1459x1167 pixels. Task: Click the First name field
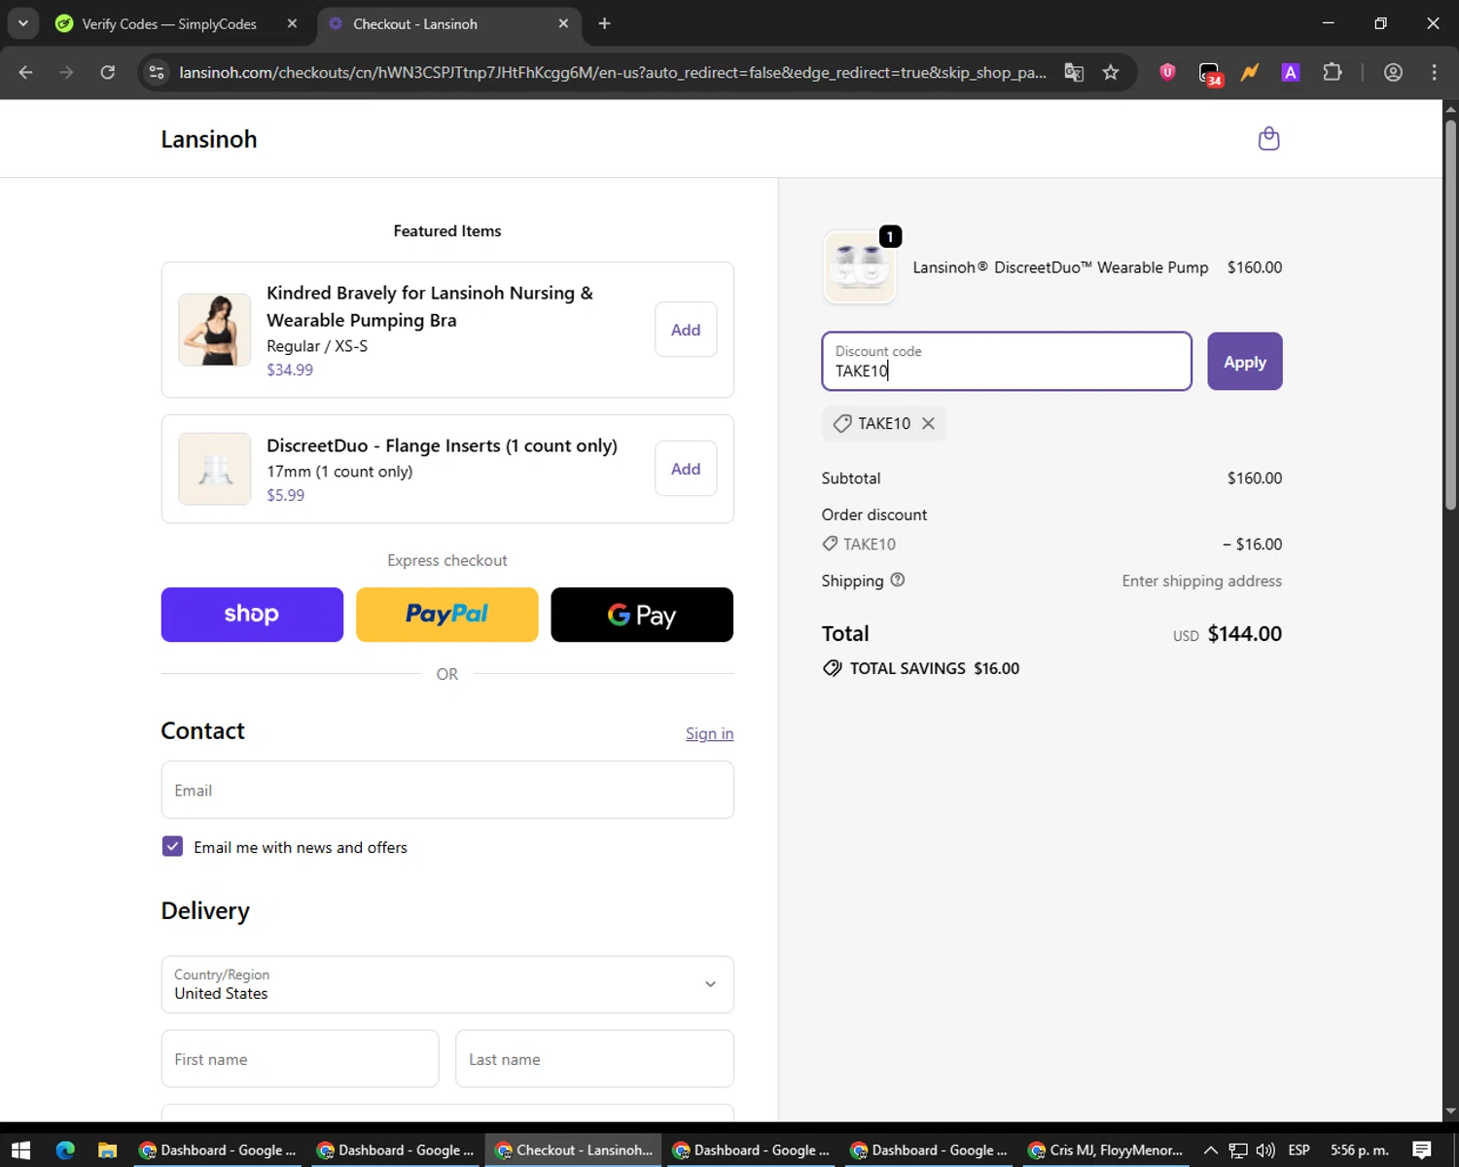(300, 1059)
